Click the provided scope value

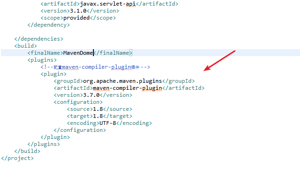click(77, 18)
